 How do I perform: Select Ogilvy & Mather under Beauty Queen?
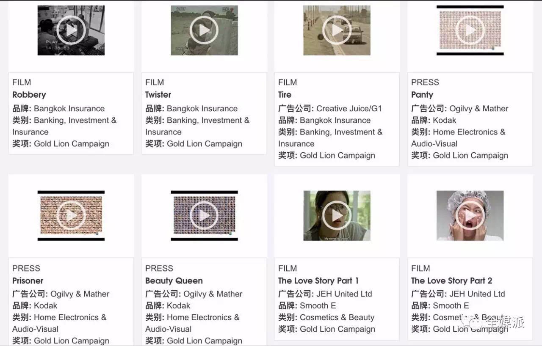pyautogui.click(x=213, y=294)
